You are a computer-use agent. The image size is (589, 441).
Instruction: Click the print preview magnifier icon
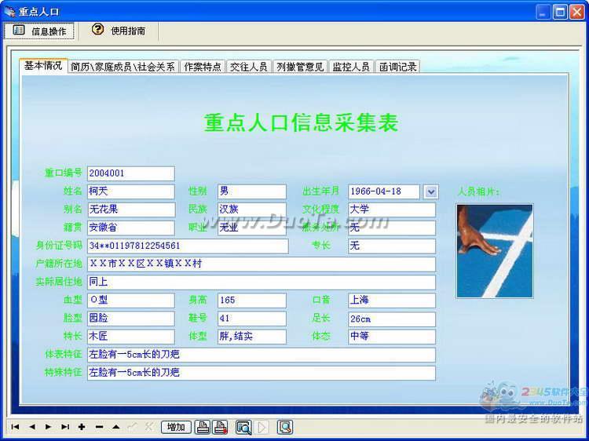point(243,427)
